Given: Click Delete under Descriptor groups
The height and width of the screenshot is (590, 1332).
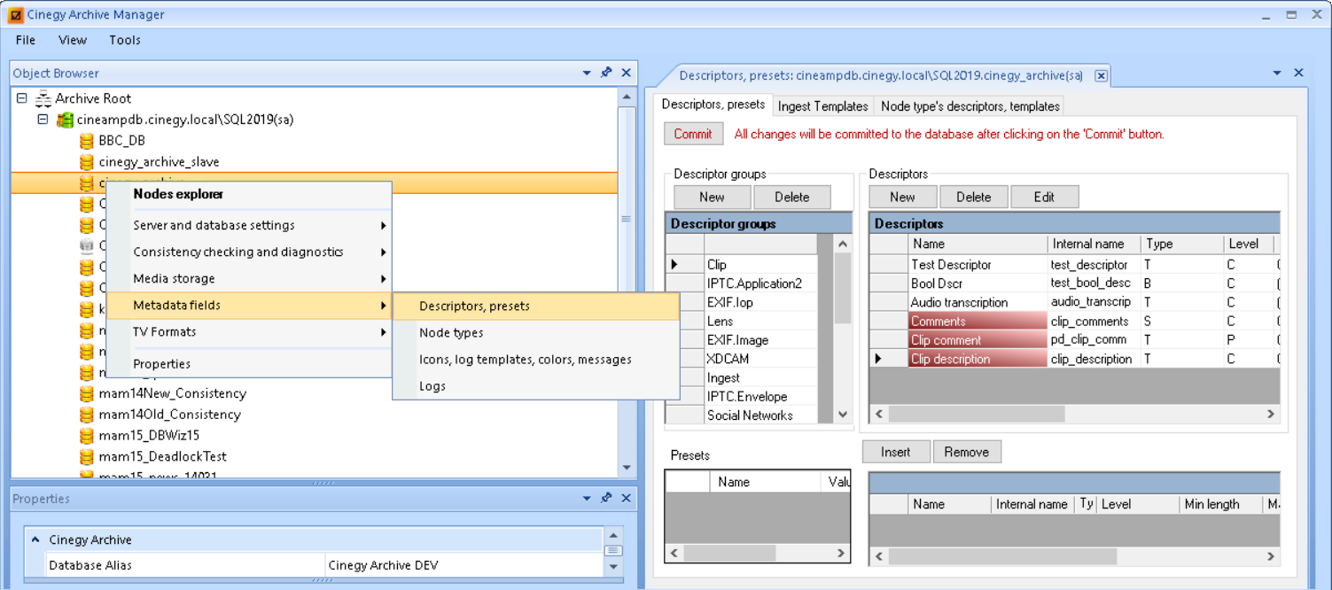Looking at the screenshot, I should [x=792, y=197].
